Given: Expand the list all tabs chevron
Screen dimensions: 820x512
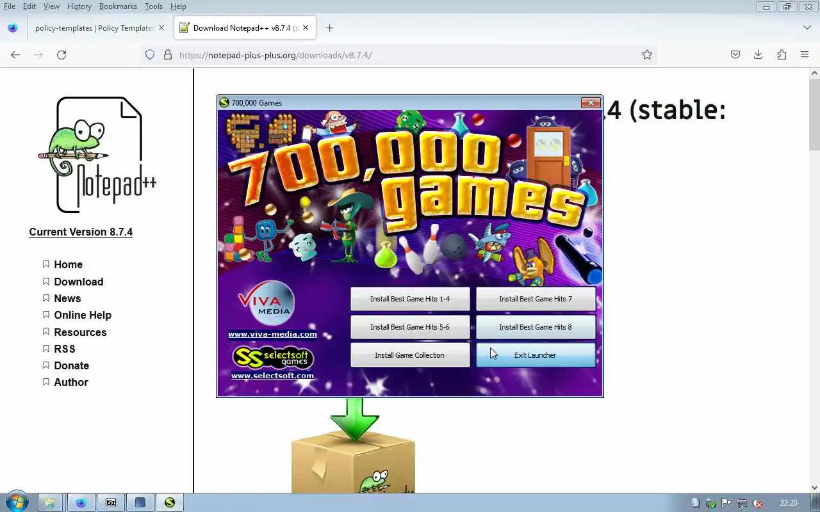Looking at the screenshot, I should (807, 28).
